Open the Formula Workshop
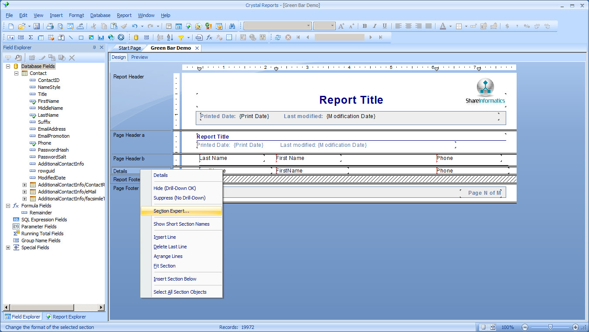 click(209, 37)
